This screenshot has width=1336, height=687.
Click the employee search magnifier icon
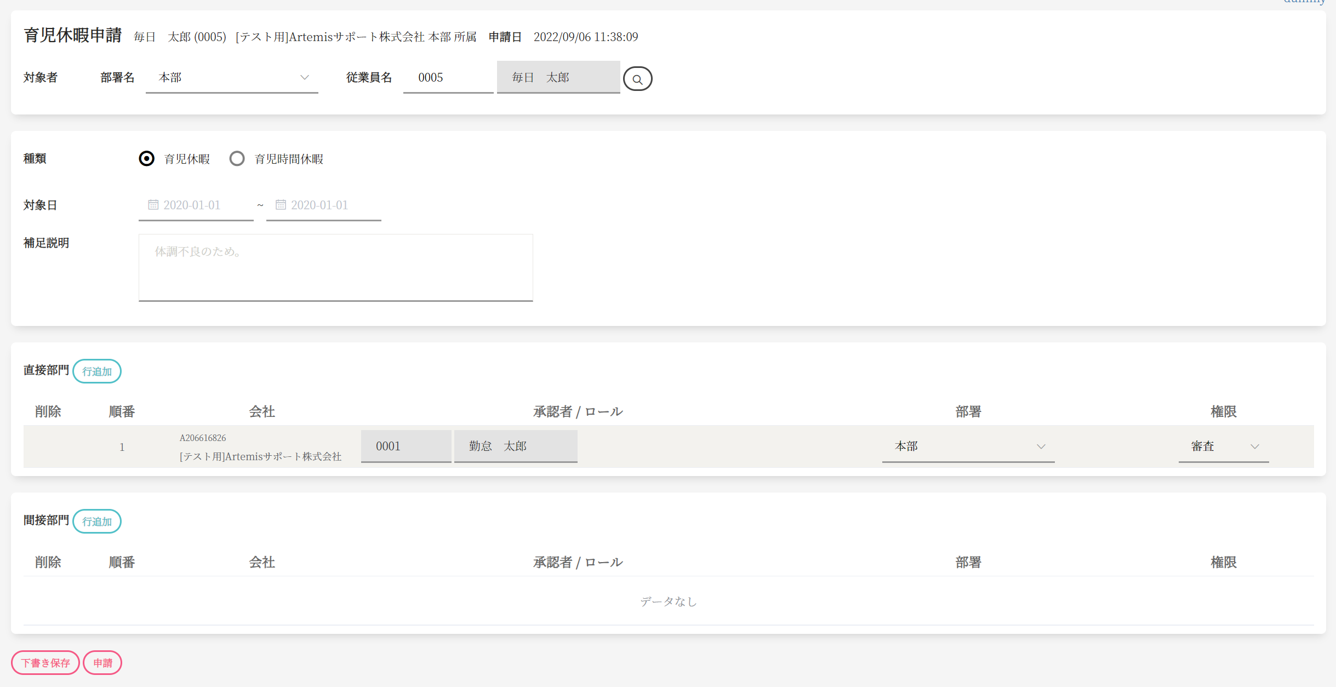pos(637,79)
